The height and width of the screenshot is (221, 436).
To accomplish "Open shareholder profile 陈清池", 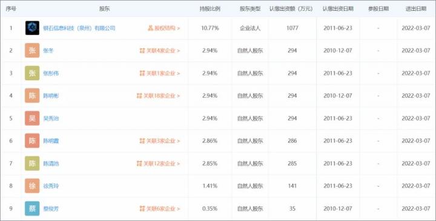I will click(51, 164).
